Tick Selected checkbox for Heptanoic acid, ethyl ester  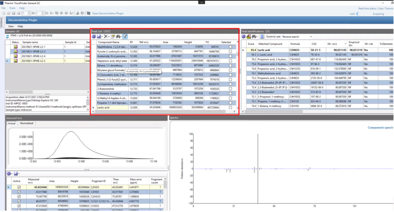pyautogui.click(x=230, y=61)
